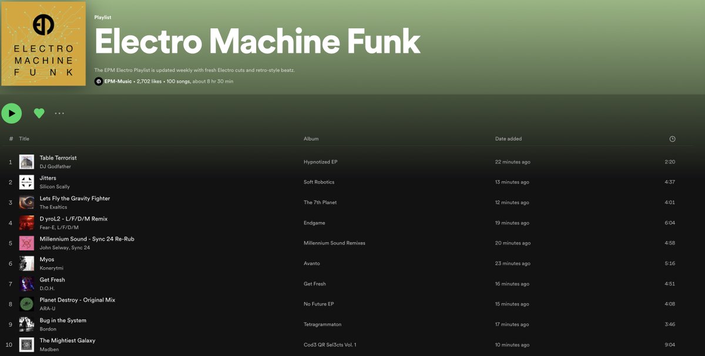This screenshot has height=356, width=705.
Task: Click Lets Fly the Gravity Fighter thumbnail
Action: pyautogui.click(x=26, y=203)
